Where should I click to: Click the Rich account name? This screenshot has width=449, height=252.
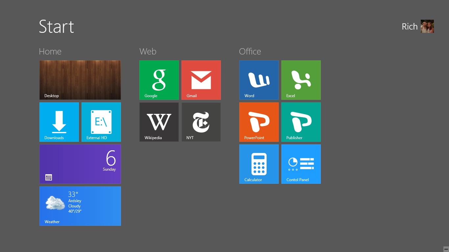[x=410, y=27]
